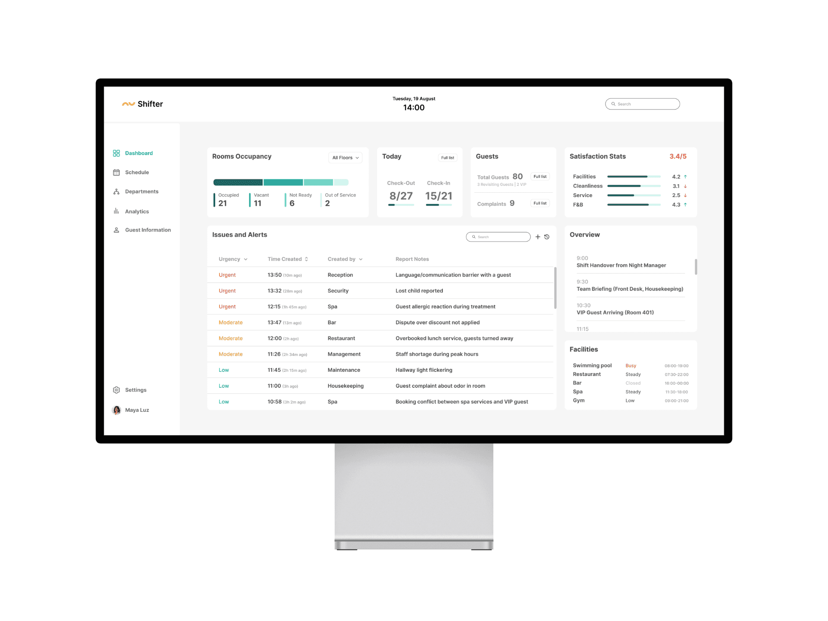Open Full list for Complaints
This screenshot has height=621, width=828.
[x=539, y=203]
